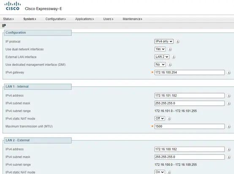Open the Status menu
This screenshot has height=174, width=234.
point(8,19)
